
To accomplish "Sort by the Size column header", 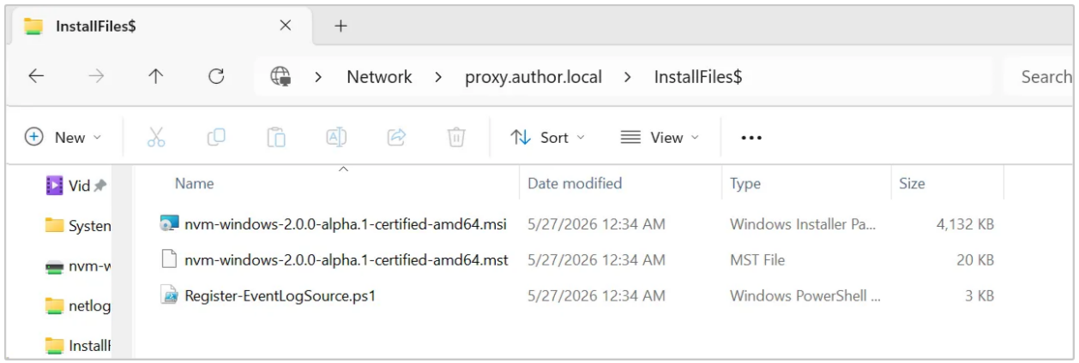I will tap(912, 183).
